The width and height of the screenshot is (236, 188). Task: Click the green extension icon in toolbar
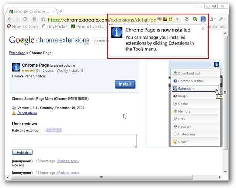tap(195, 19)
